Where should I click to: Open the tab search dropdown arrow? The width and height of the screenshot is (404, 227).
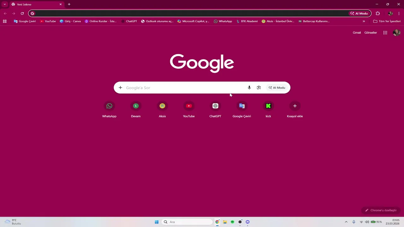(5, 4)
